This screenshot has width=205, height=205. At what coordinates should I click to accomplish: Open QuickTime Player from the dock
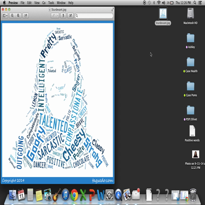118,195
